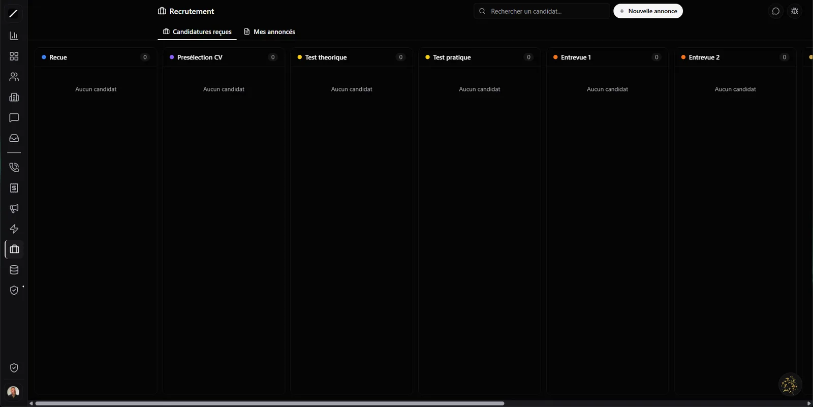Click the orange dot beside Entrevue 1
813x407 pixels.
[555, 57]
